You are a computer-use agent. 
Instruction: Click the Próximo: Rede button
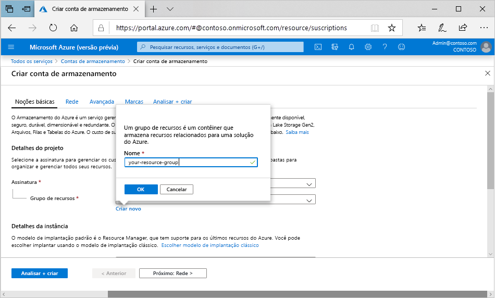172,274
